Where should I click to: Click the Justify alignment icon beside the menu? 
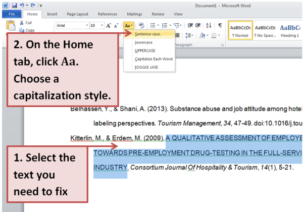tap(177, 35)
